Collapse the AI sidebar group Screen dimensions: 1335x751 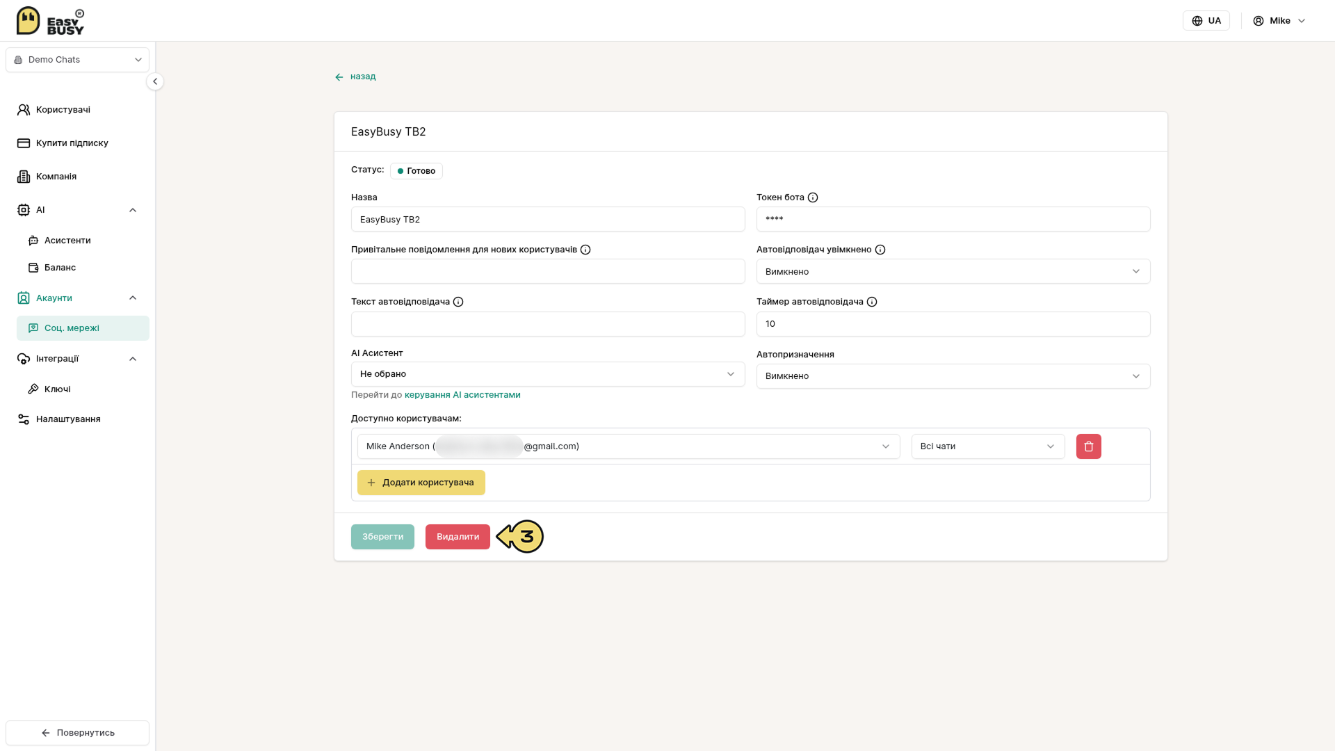click(133, 210)
